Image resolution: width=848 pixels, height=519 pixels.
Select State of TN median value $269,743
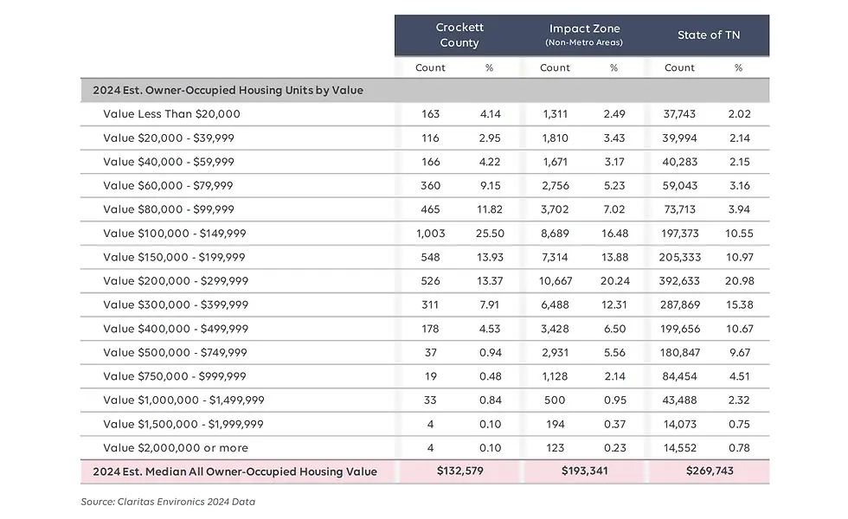coord(710,471)
